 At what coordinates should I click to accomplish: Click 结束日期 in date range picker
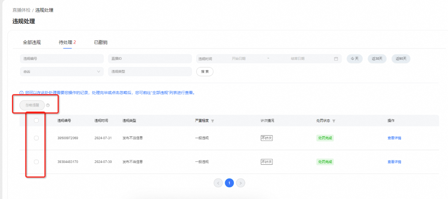[x=298, y=59]
